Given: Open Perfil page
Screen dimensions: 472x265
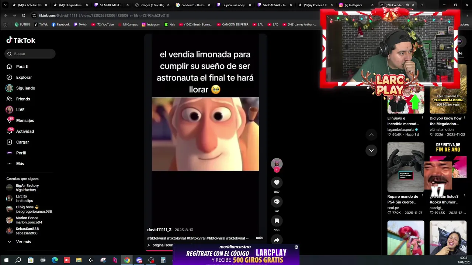Looking at the screenshot, I should click(16, 153).
